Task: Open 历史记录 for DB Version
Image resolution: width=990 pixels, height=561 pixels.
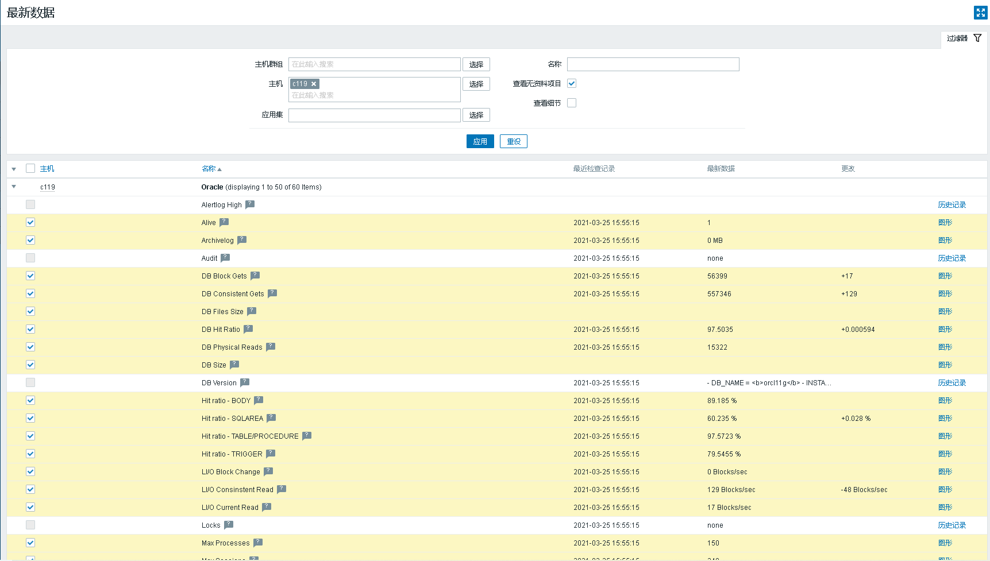Action: click(952, 383)
